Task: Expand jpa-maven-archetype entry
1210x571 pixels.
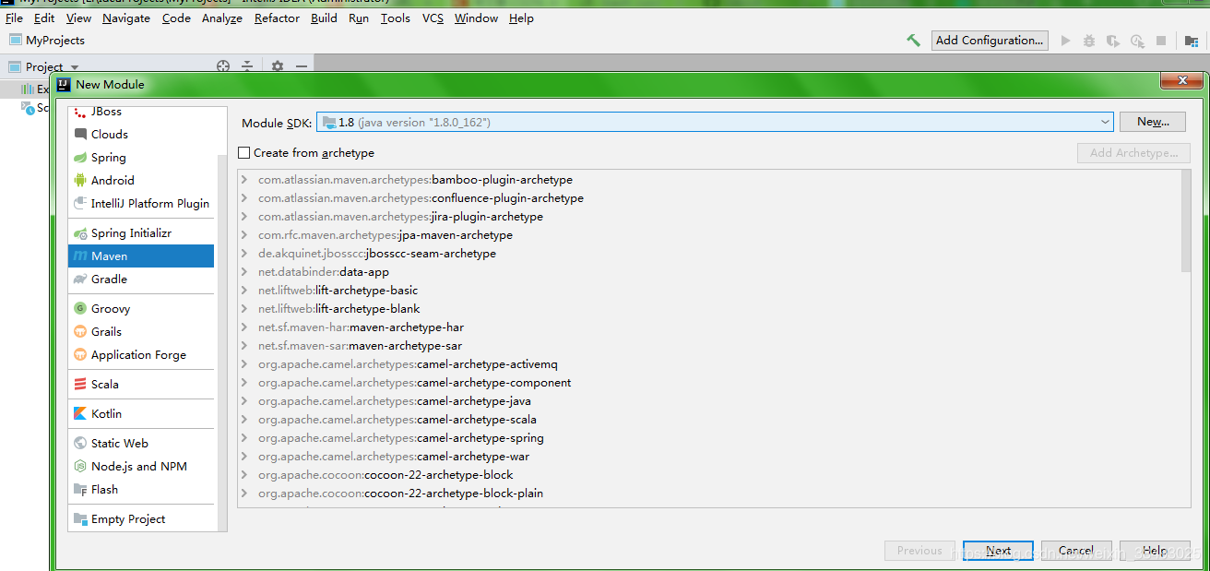Action: [244, 235]
